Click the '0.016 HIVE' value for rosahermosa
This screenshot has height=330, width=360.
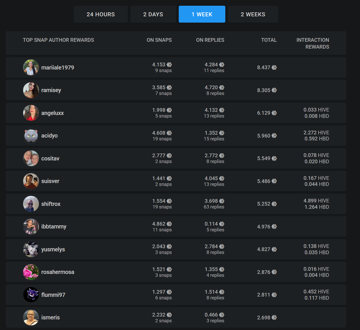[x=316, y=269]
